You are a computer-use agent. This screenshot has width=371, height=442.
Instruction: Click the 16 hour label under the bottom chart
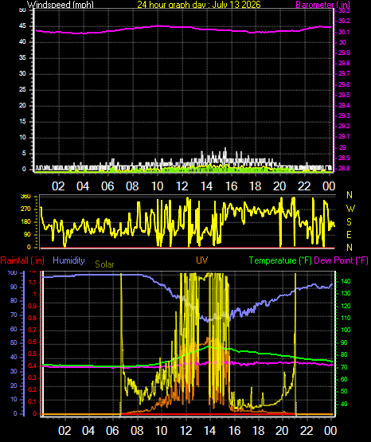[234, 431]
